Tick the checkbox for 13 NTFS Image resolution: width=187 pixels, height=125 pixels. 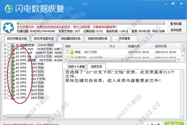[9, 94]
